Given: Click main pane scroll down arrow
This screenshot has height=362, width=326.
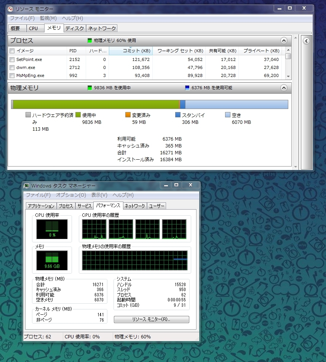Looking at the screenshot, I should pos(296,167).
